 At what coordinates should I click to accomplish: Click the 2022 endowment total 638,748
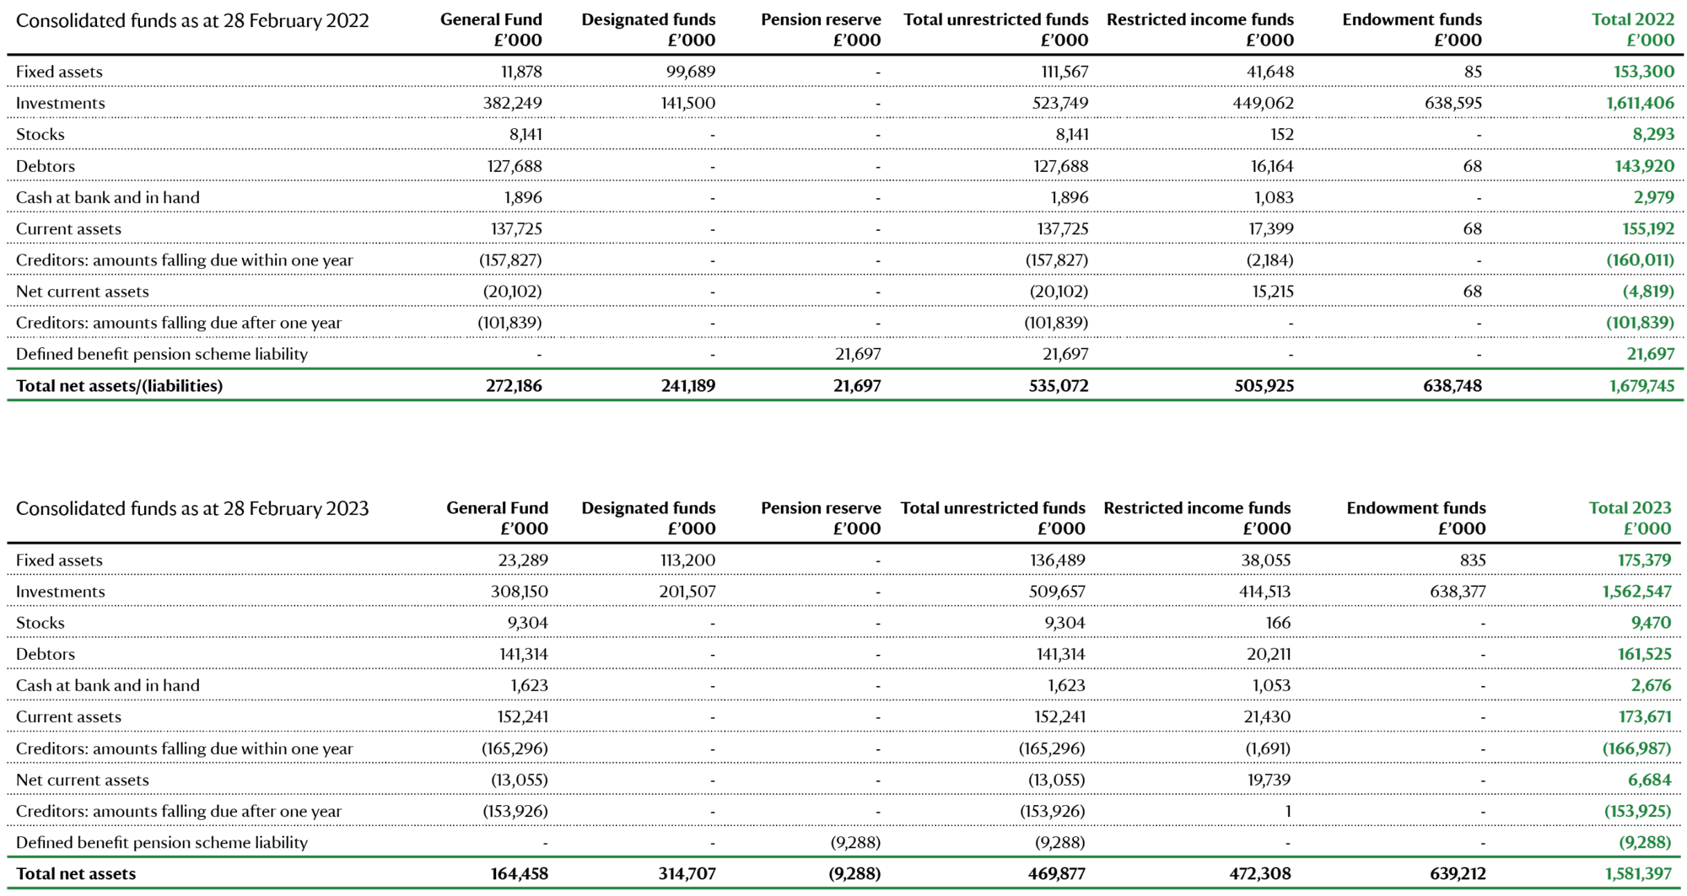tap(1453, 386)
